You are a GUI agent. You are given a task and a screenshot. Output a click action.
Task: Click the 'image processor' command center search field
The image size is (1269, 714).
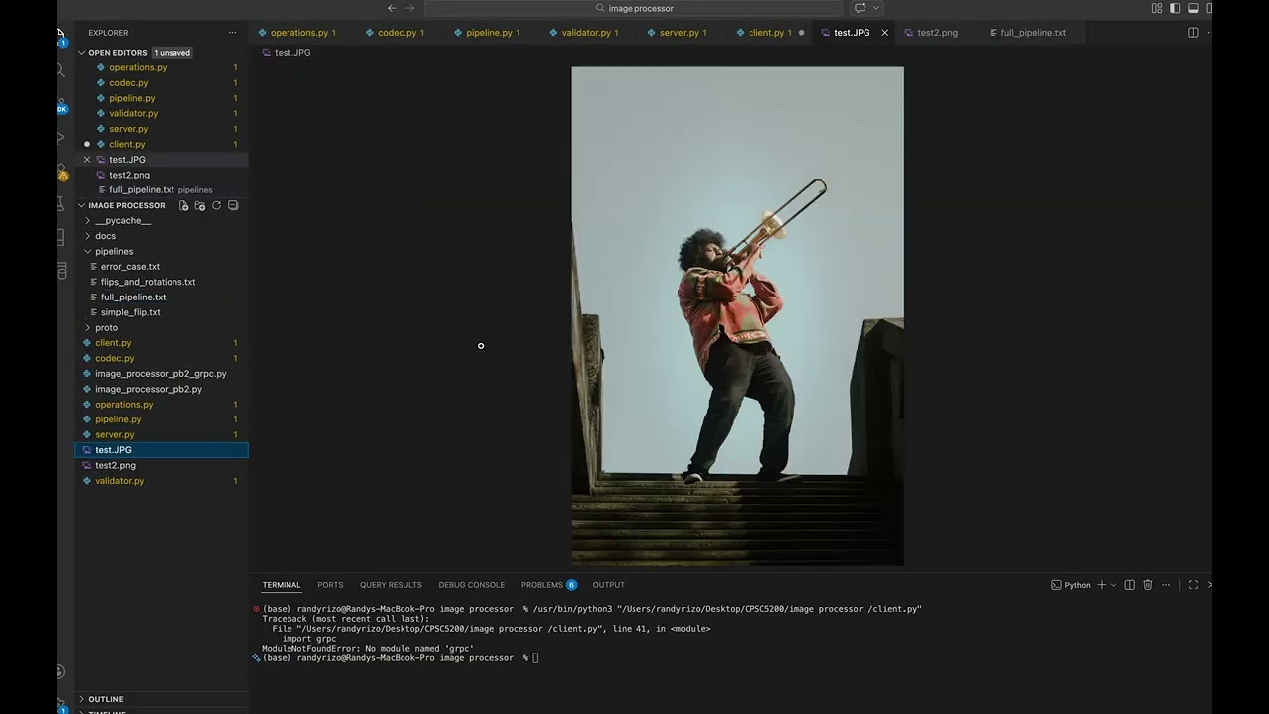coord(634,8)
